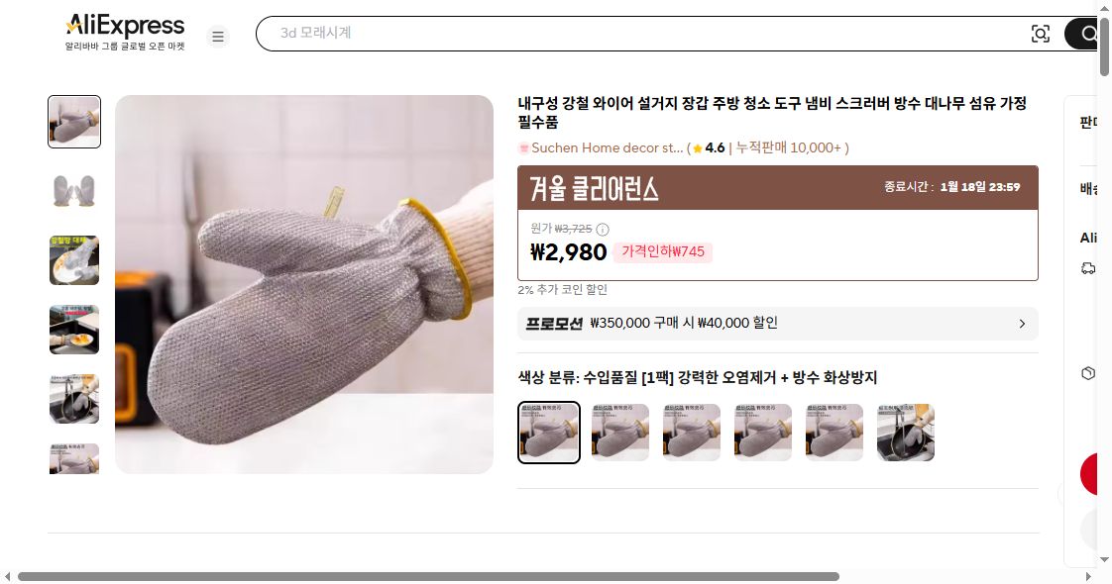Select the first color variant swatch
Viewport: 1112px width, 584px height.
[549, 433]
